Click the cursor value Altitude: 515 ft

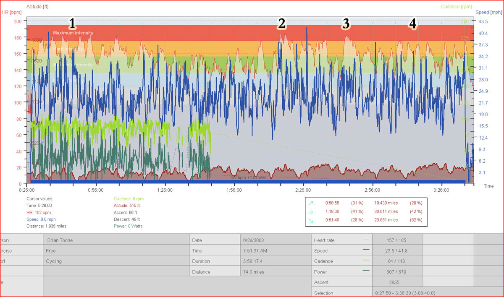point(127,206)
